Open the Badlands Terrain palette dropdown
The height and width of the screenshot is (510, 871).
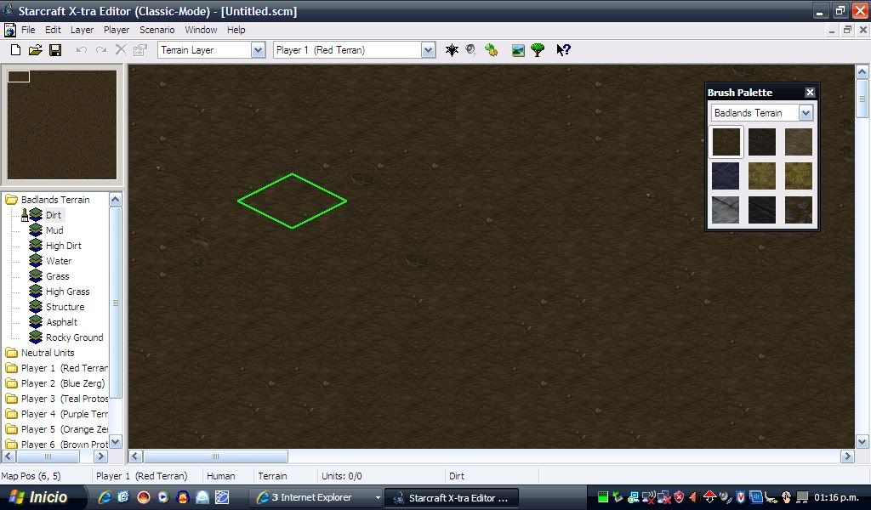[x=806, y=113]
